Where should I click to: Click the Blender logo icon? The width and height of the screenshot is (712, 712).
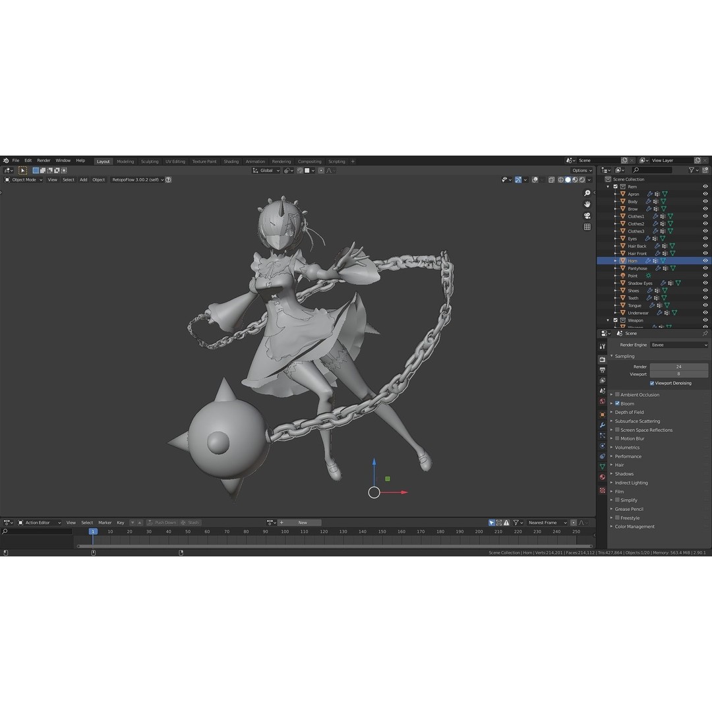pos(6,160)
